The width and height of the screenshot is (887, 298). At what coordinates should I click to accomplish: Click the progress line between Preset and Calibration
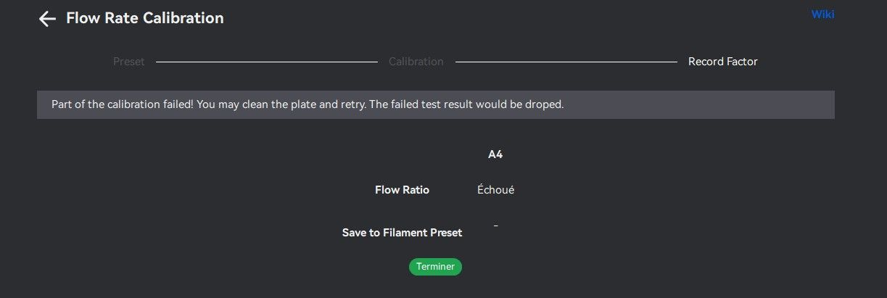(x=266, y=62)
